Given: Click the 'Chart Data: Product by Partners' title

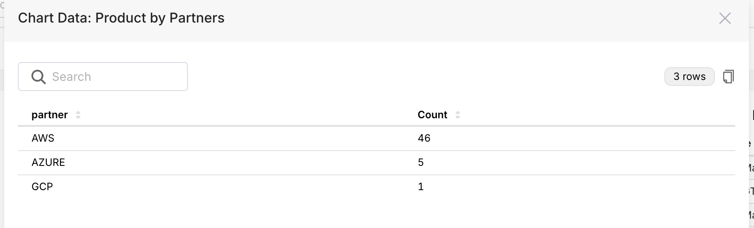Looking at the screenshot, I should (x=121, y=18).
